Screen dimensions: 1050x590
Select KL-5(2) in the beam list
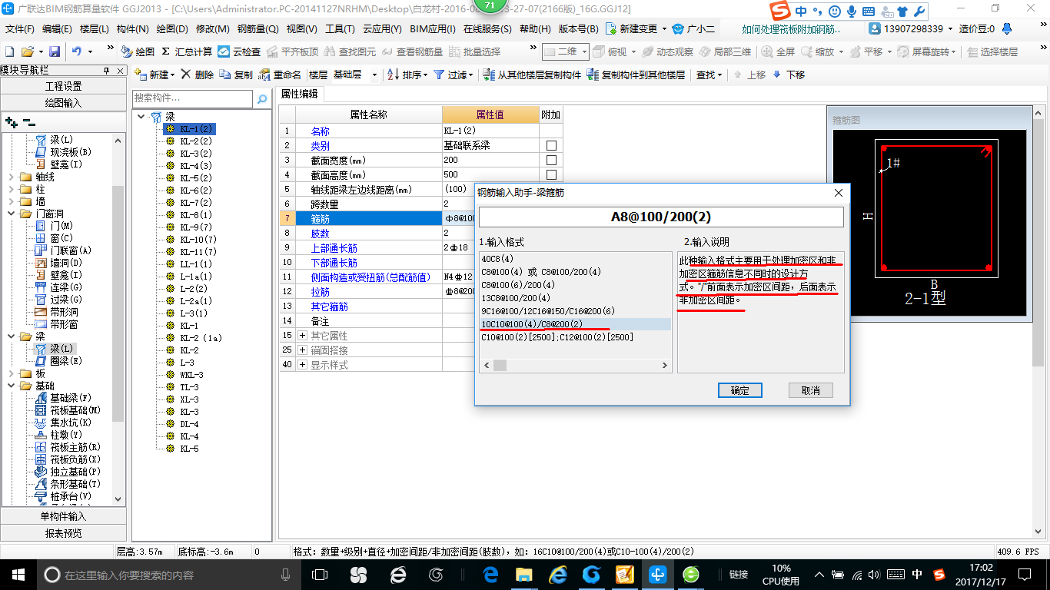pyautogui.click(x=196, y=178)
